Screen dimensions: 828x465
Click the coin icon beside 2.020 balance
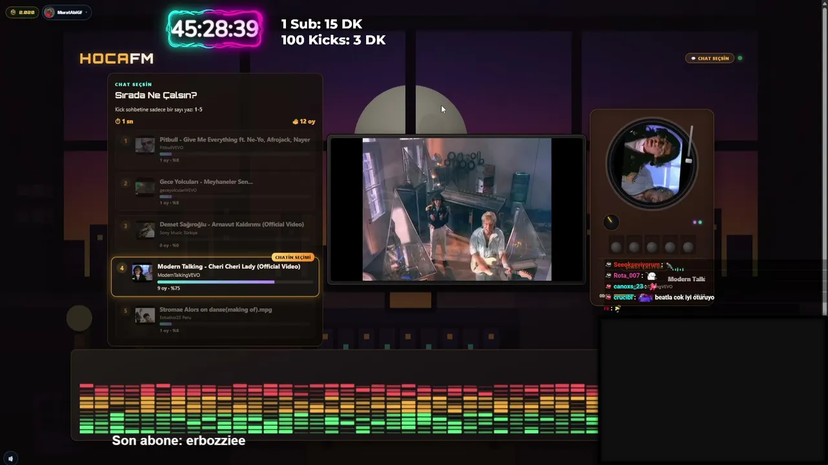pyautogui.click(x=13, y=12)
